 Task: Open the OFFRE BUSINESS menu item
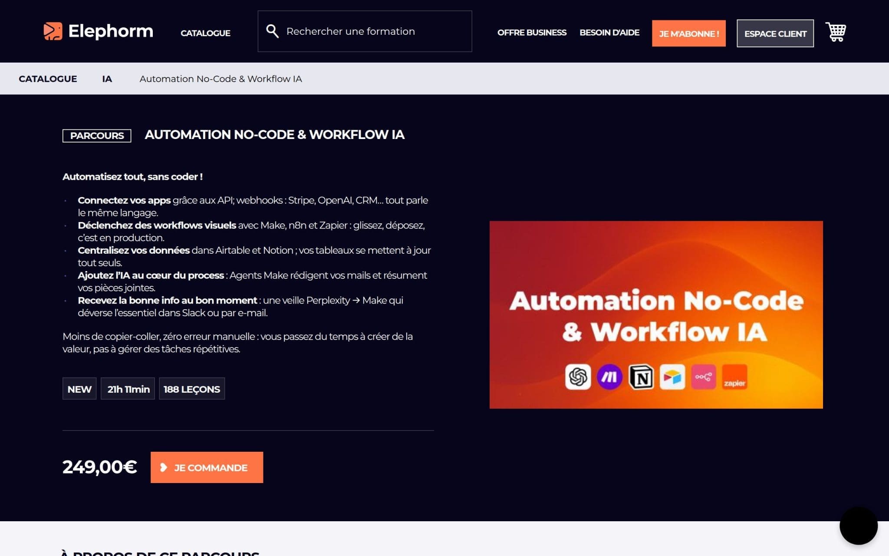[x=532, y=33]
